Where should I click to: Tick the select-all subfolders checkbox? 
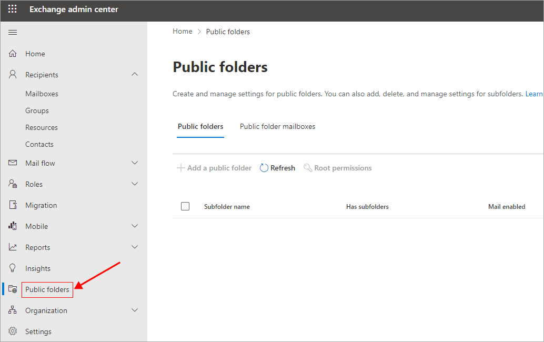pyautogui.click(x=185, y=206)
